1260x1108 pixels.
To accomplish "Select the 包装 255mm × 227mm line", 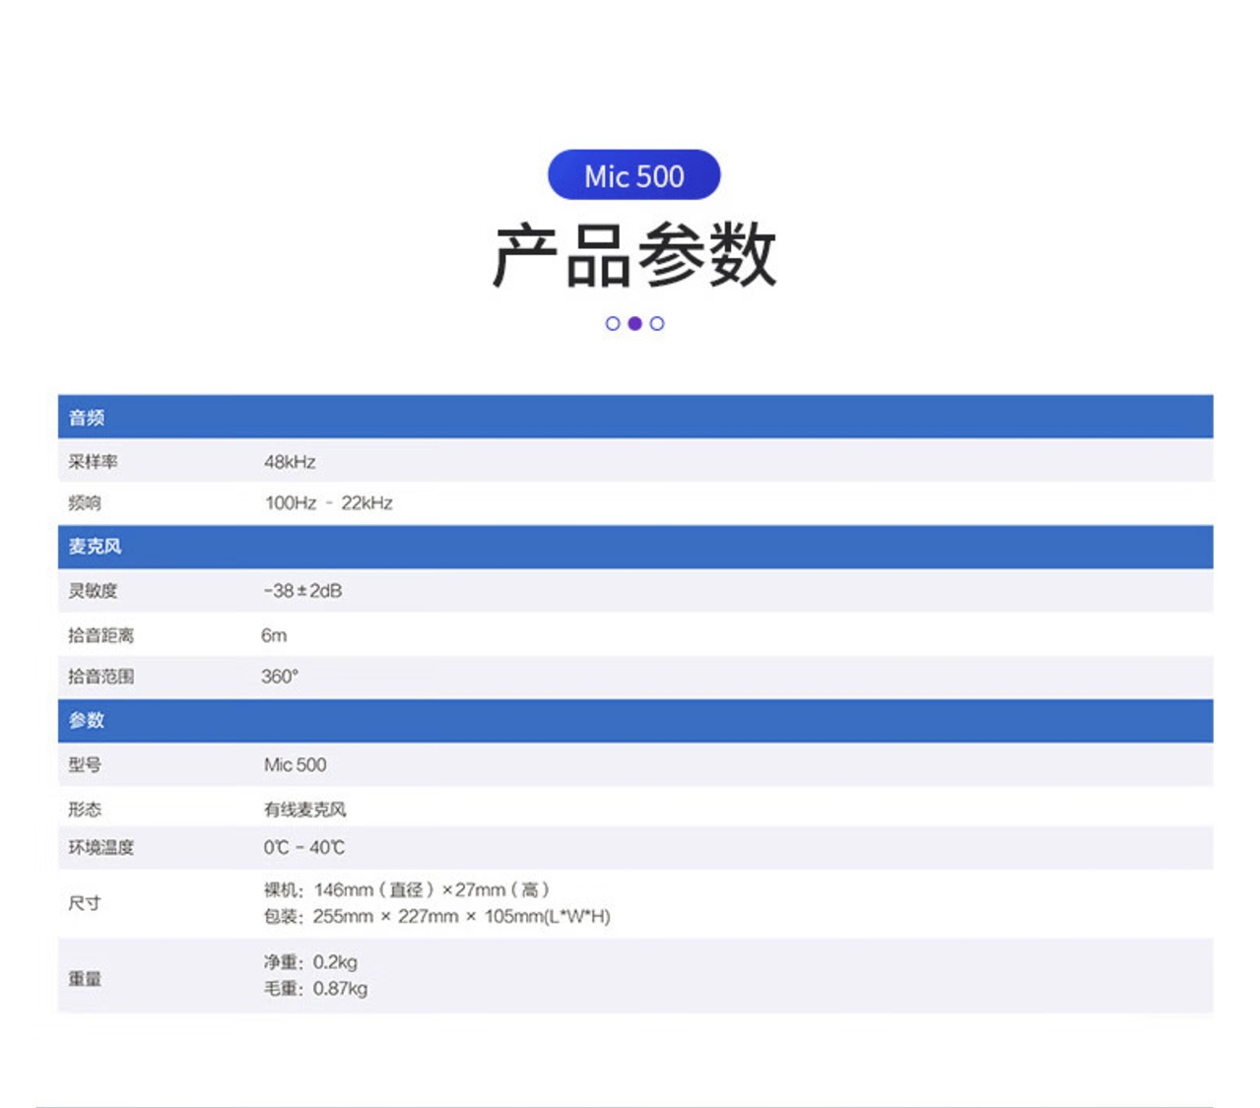I will (x=436, y=917).
